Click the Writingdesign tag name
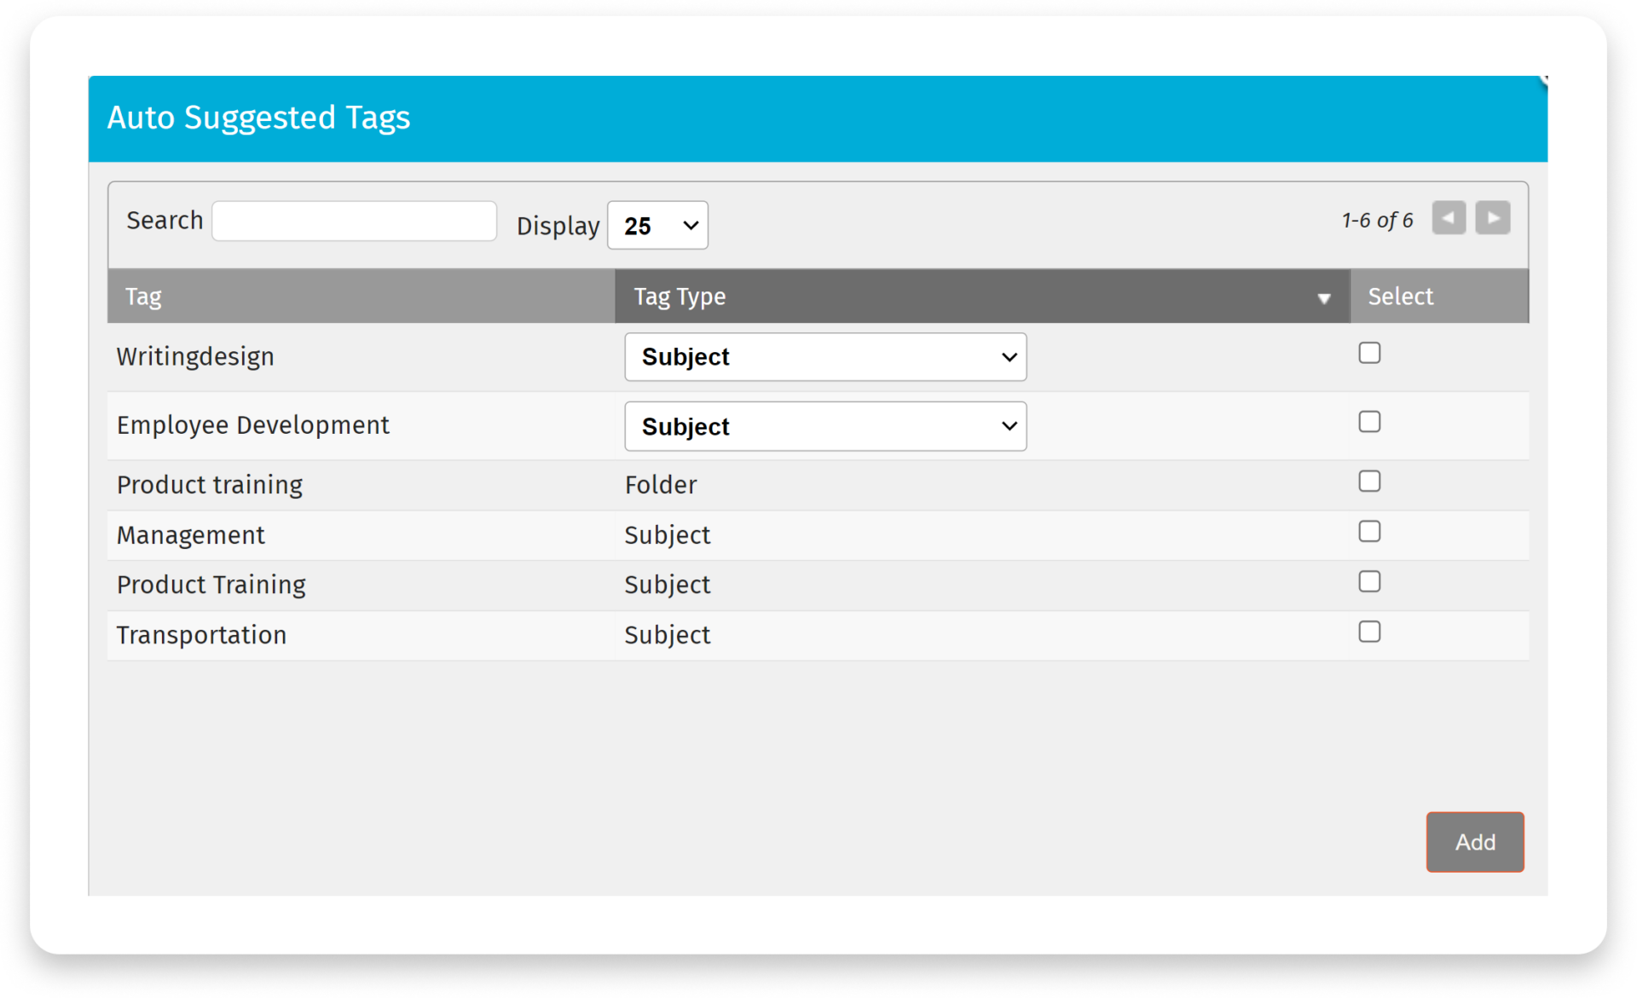This screenshot has height=998, width=1637. [195, 356]
